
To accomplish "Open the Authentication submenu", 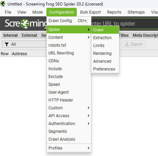I will tap(69, 124).
